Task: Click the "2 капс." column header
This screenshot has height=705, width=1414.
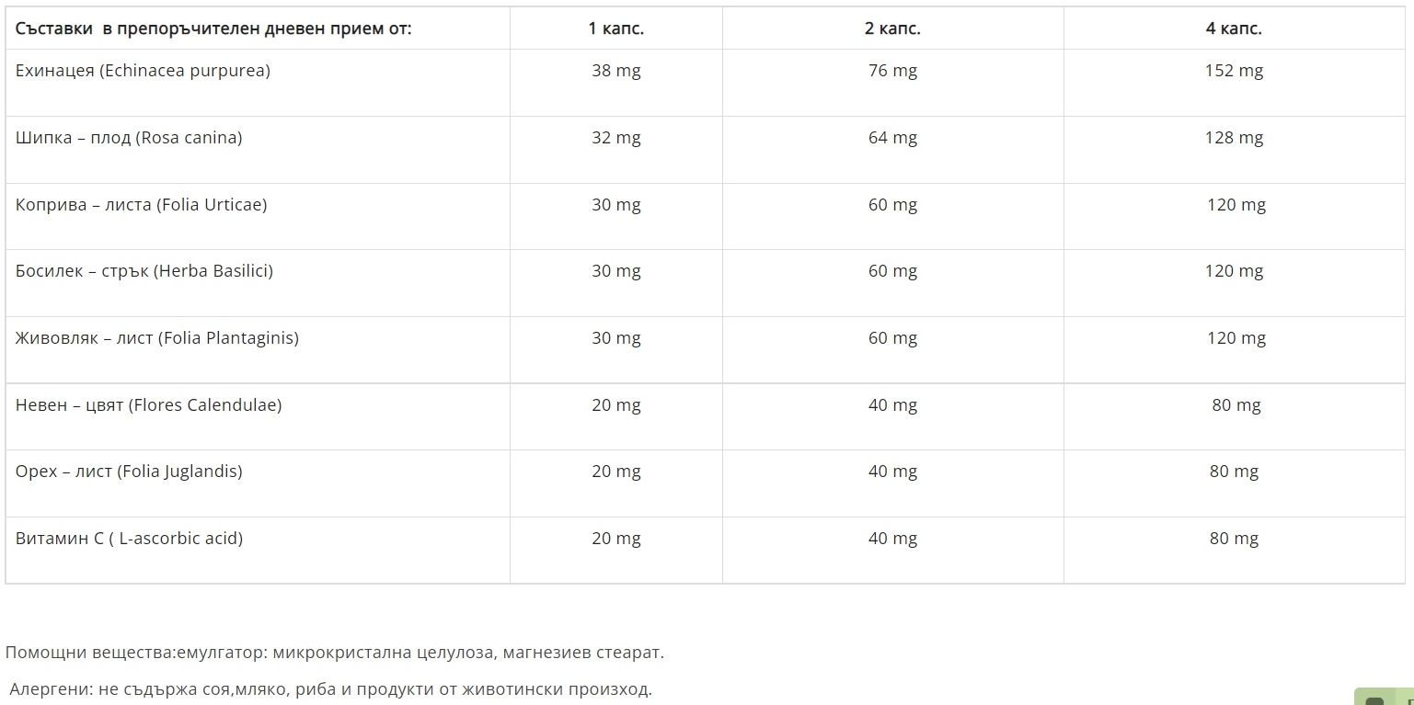Action: pyautogui.click(x=892, y=28)
